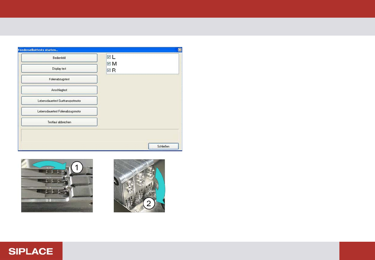
Task: Open the feeder connector photo
Action: point(139,186)
